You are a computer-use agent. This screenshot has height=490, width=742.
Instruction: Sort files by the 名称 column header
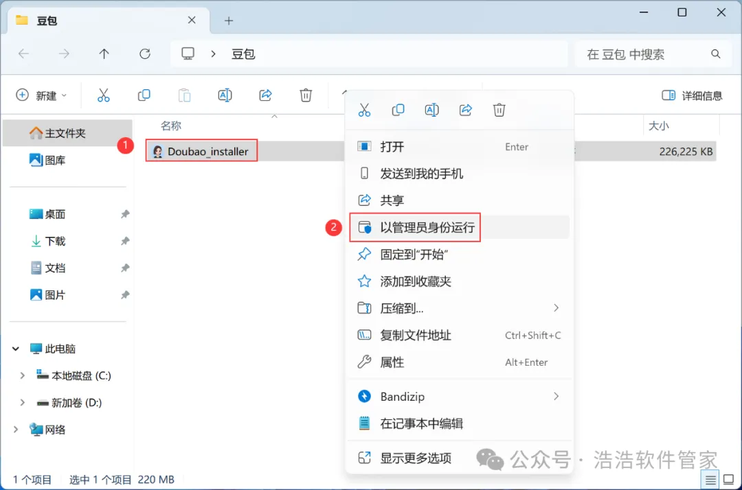171,126
